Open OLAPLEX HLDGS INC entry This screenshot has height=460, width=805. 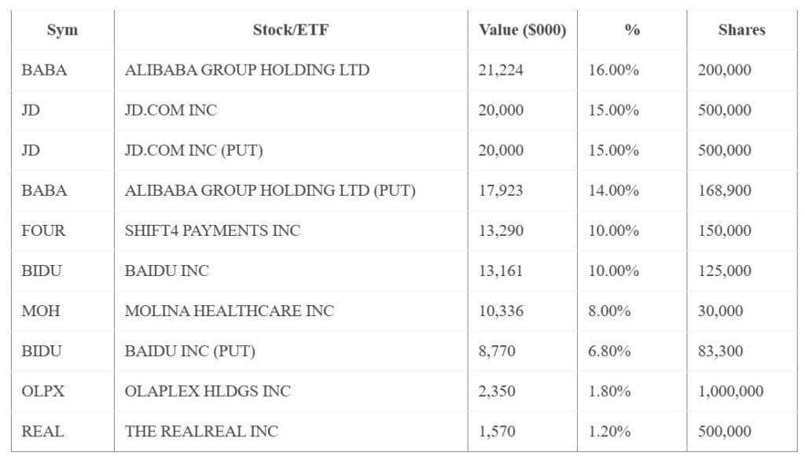[x=208, y=391]
